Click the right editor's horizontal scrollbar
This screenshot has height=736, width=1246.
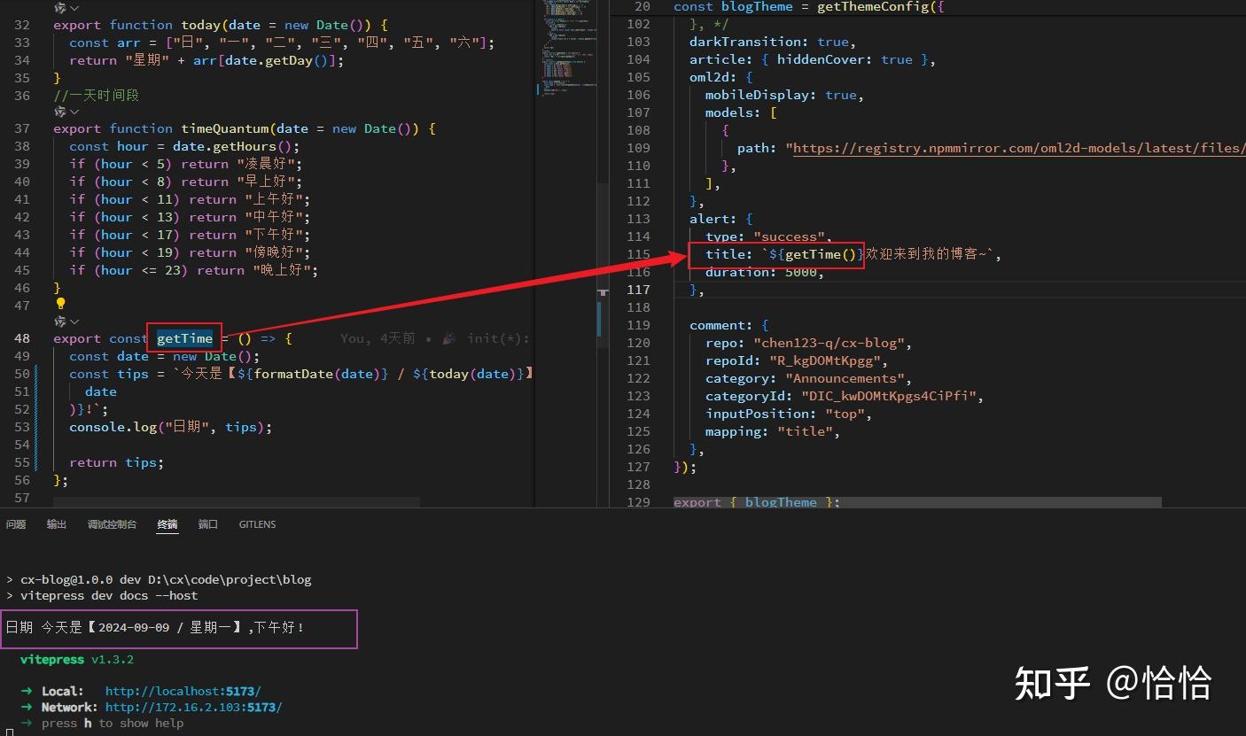[917, 502]
